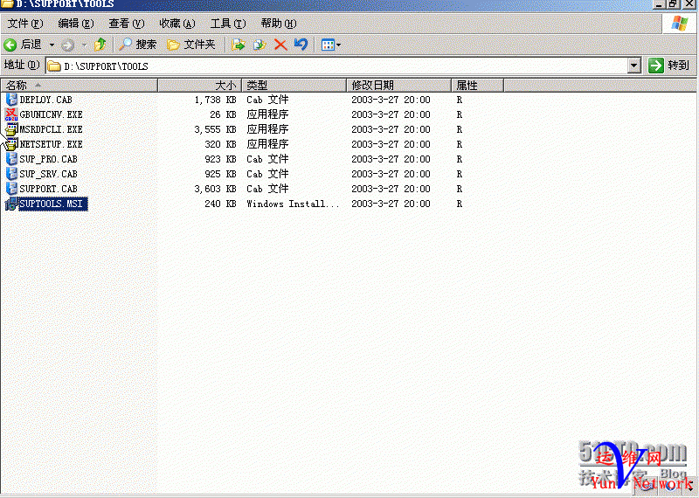The width and height of the screenshot is (699, 498).
Task: Click the title bar folder icon
Action: [7, 3]
